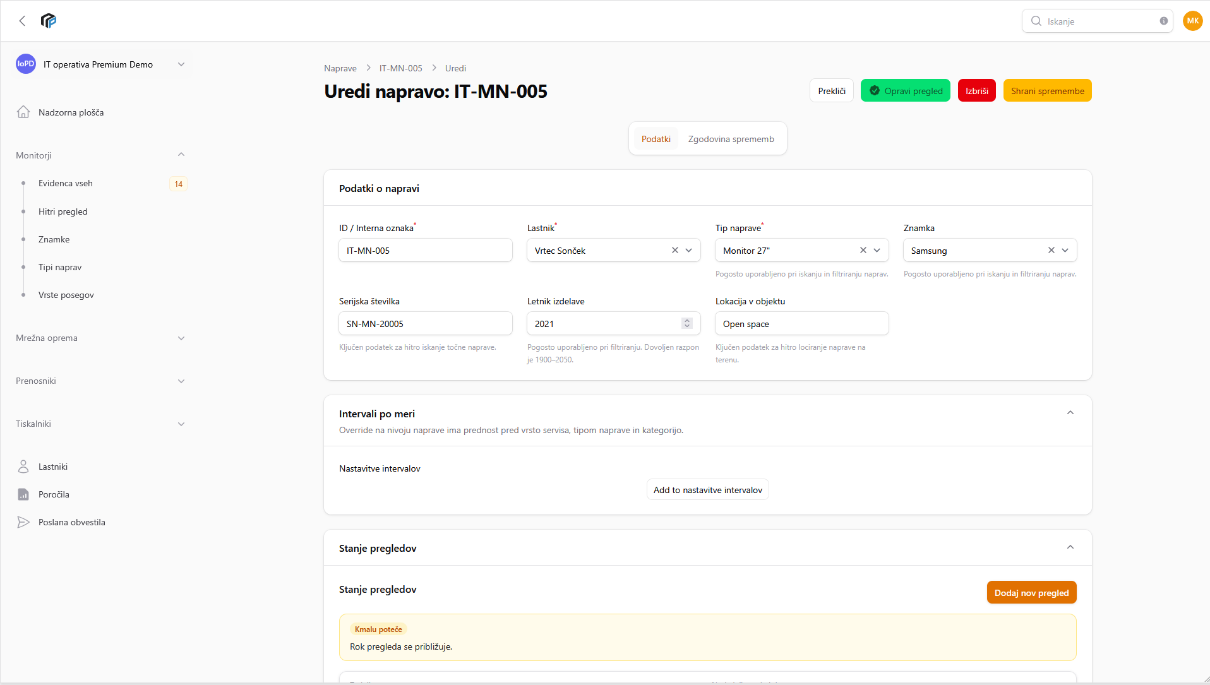Open Lastniki from sidebar
Image resolution: width=1210 pixels, height=685 pixels.
click(x=53, y=467)
